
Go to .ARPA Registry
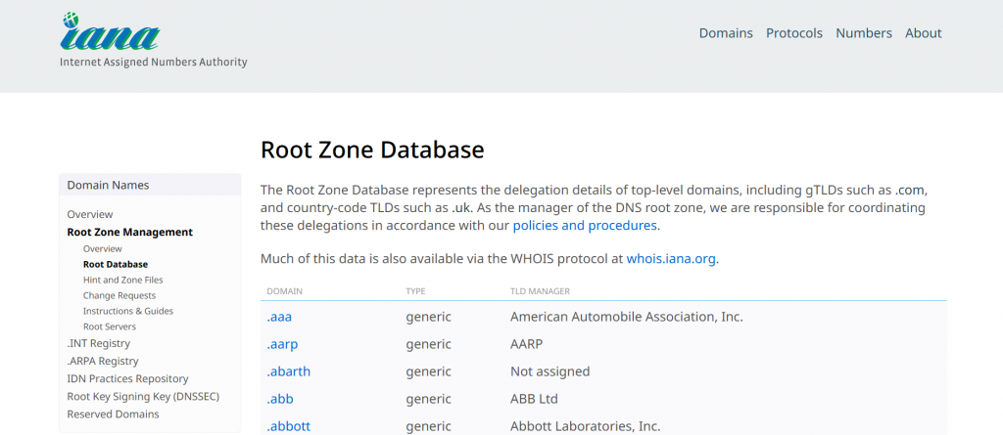point(102,362)
